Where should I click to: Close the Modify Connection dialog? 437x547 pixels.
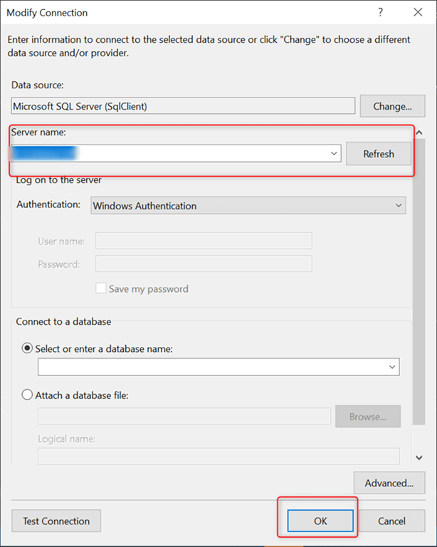pos(417,12)
